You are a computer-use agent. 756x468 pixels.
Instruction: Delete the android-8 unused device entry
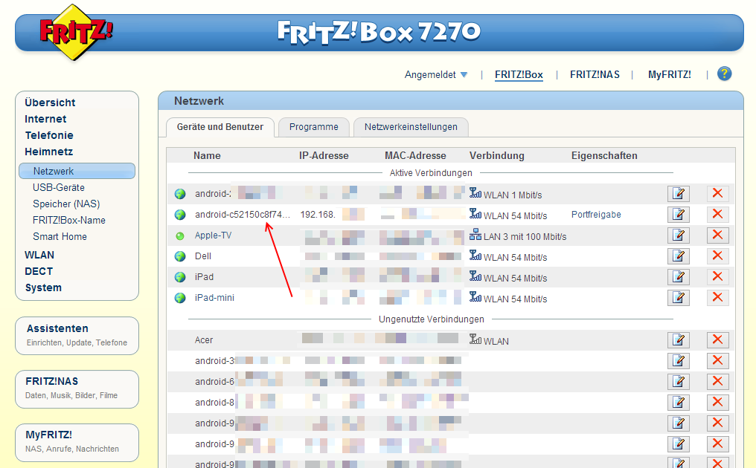pos(717,402)
